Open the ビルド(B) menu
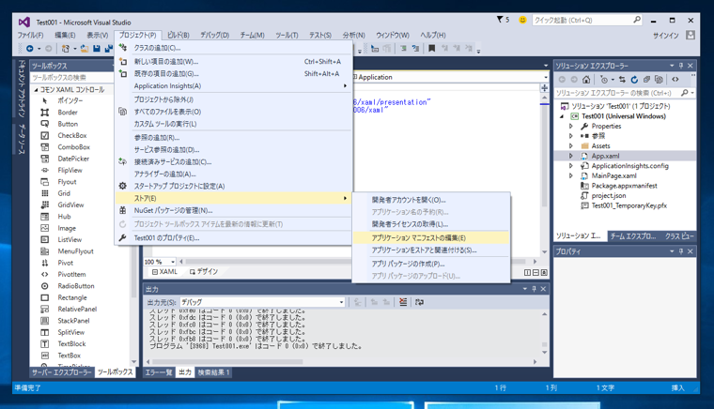Viewport: 714px width, 409px height. coord(178,35)
